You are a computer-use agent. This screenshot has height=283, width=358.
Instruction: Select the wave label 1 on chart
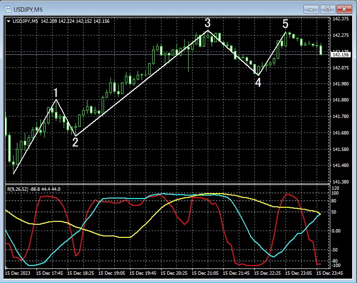tap(56, 93)
